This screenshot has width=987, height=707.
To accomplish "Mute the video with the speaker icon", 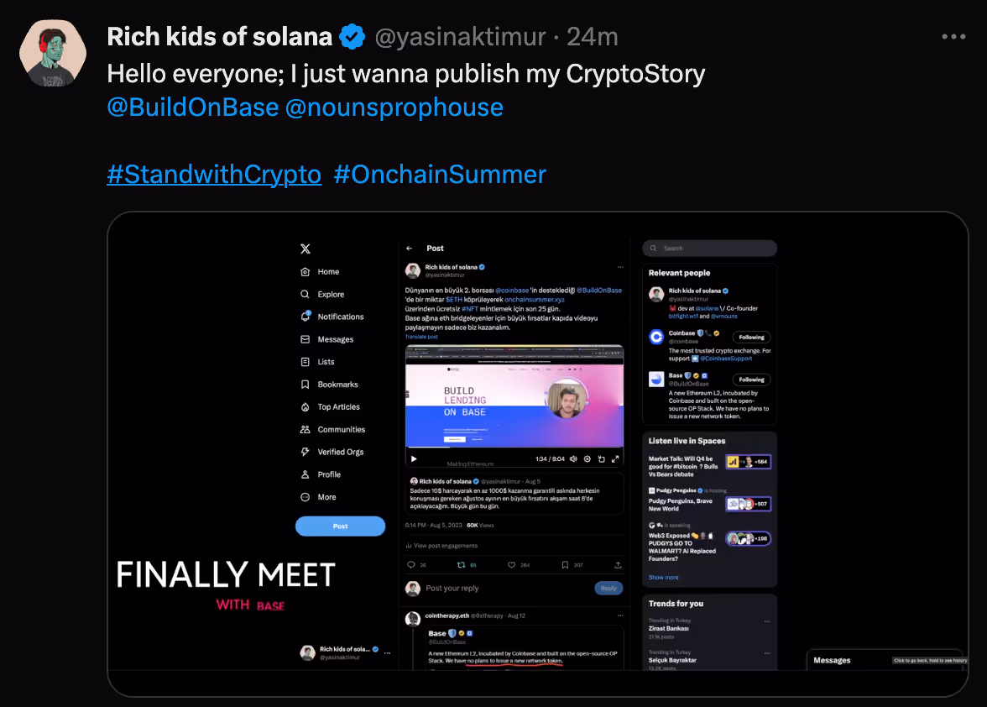I will 574,459.
